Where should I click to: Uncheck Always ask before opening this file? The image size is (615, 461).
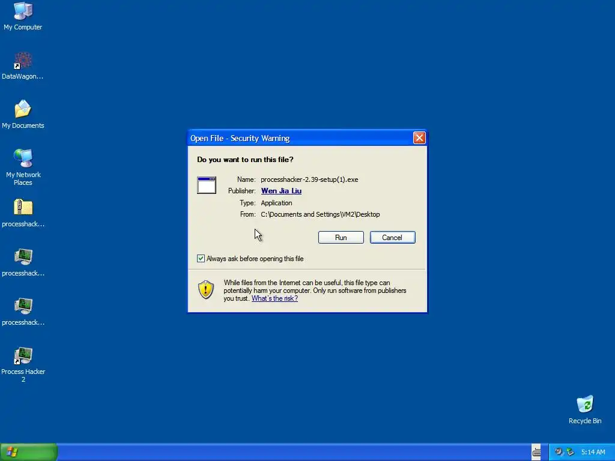pyautogui.click(x=201, y=258)
